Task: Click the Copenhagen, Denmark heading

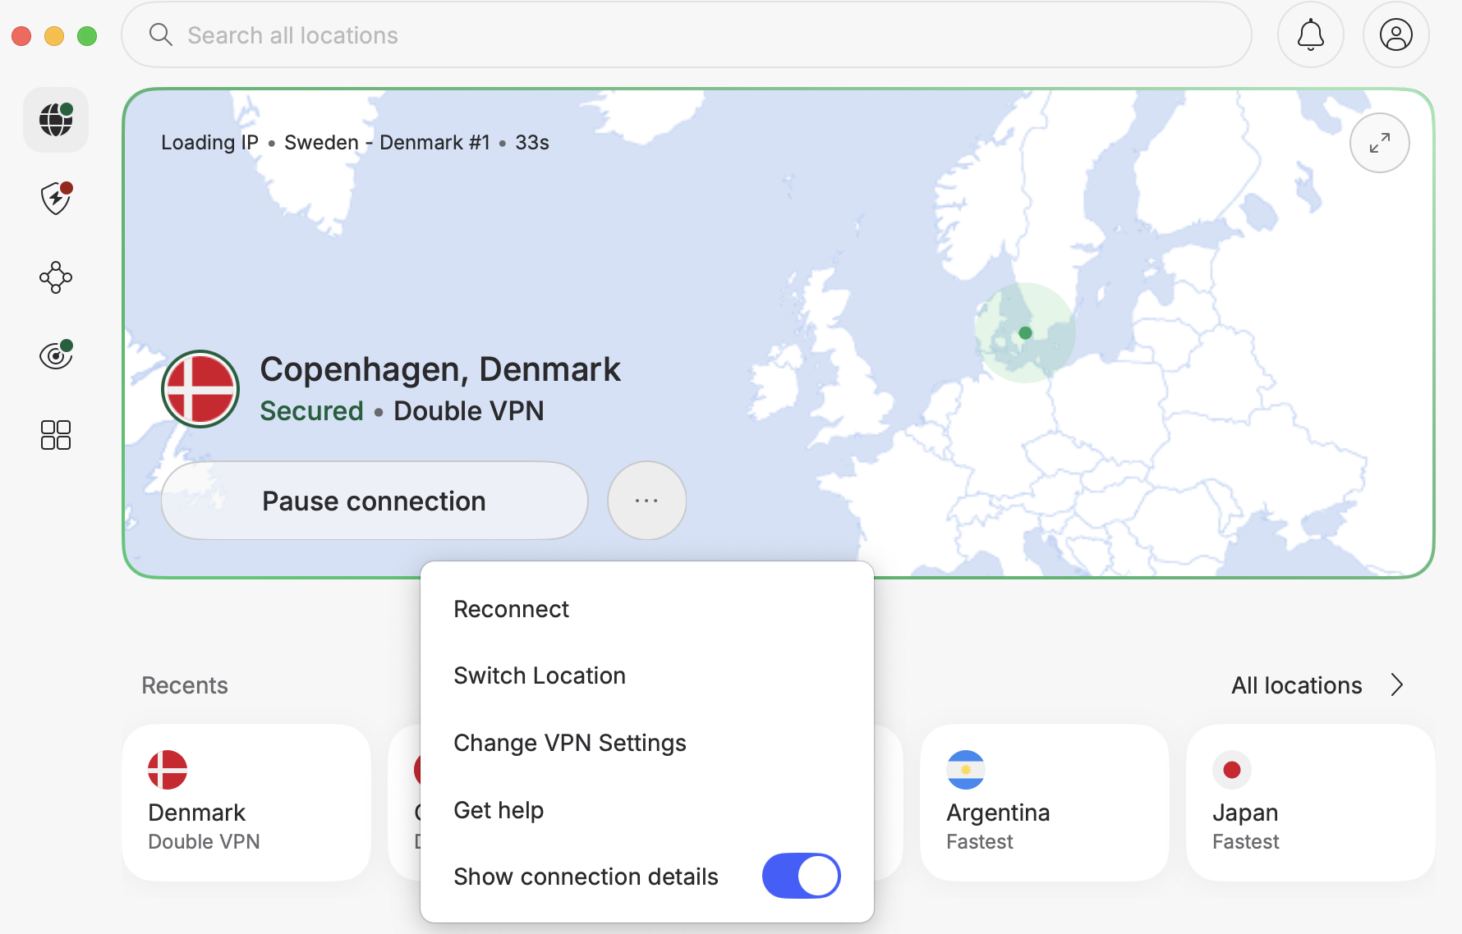Action: pos(440,369)
